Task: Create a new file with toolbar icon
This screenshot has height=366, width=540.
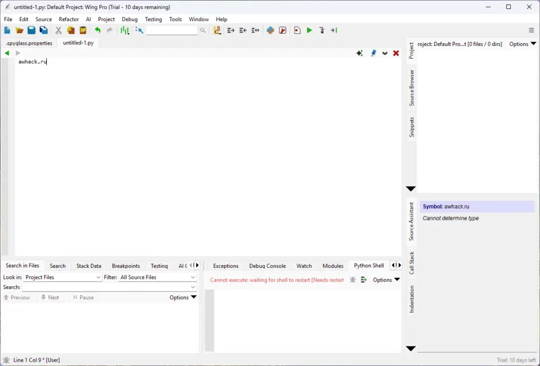Action: [x=7, y=30]
